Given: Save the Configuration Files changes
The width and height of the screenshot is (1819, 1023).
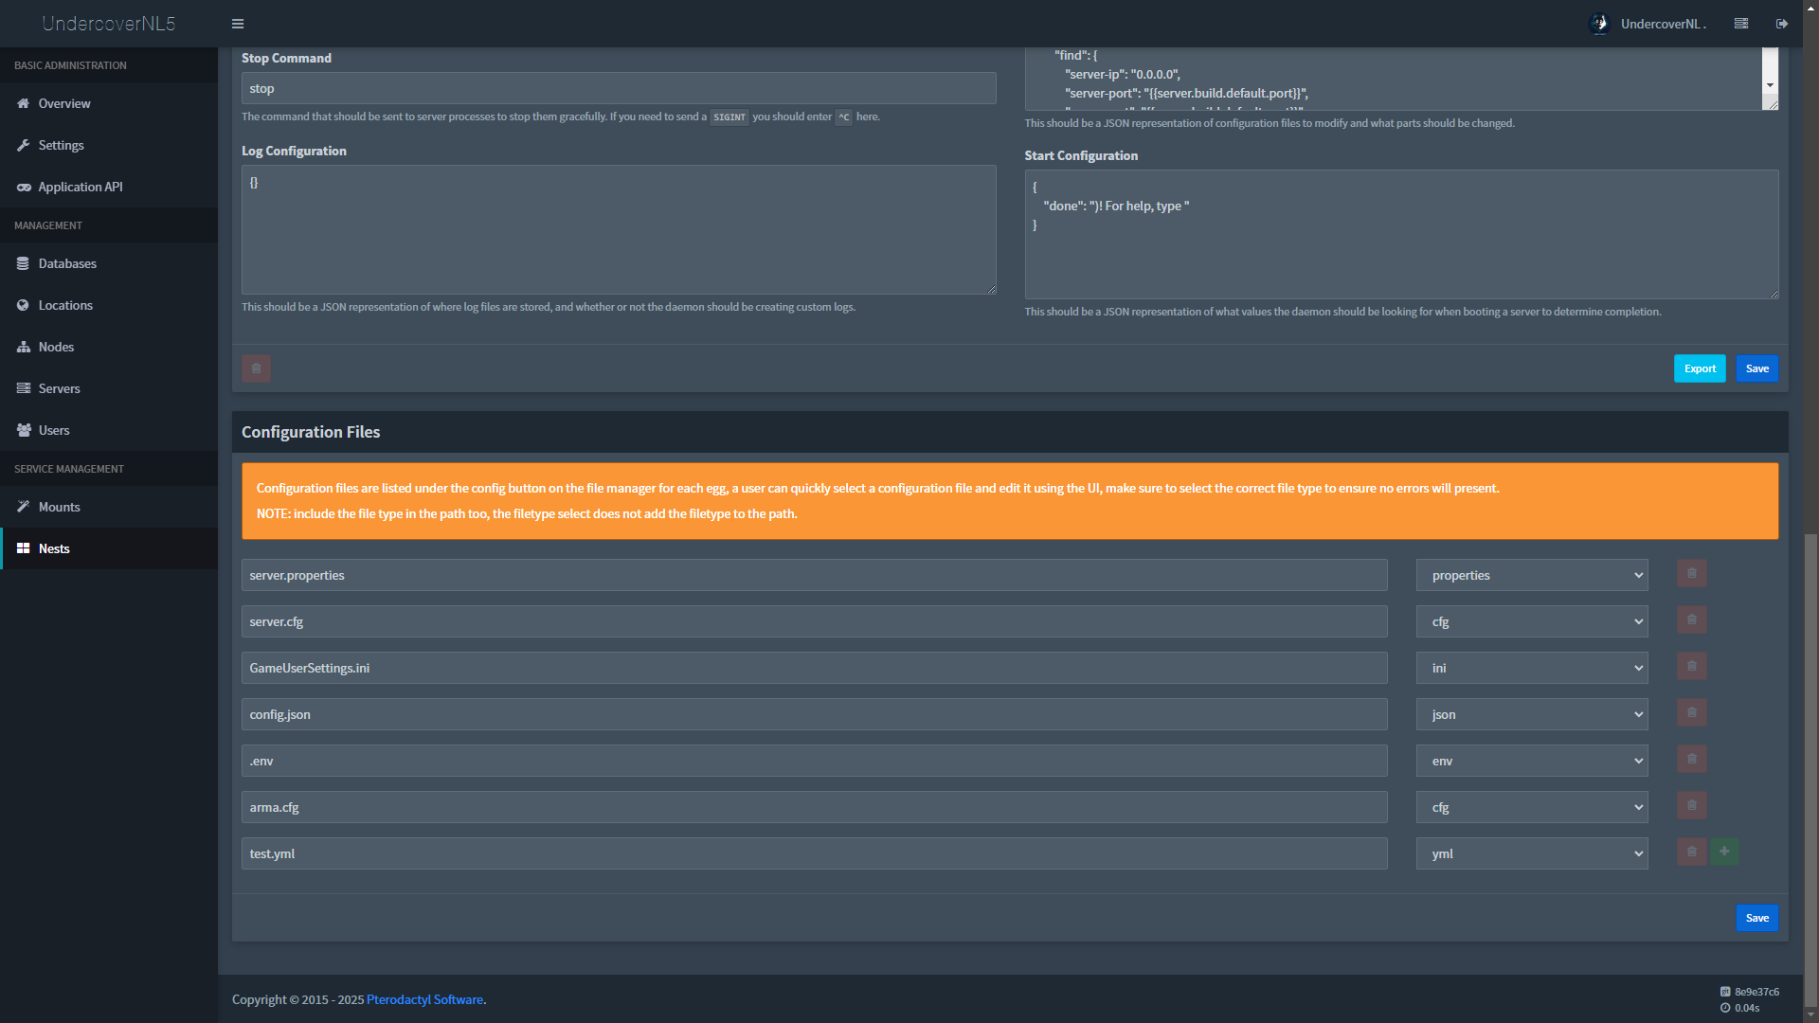Looking at the screenshot, I should click(1756, 917).
